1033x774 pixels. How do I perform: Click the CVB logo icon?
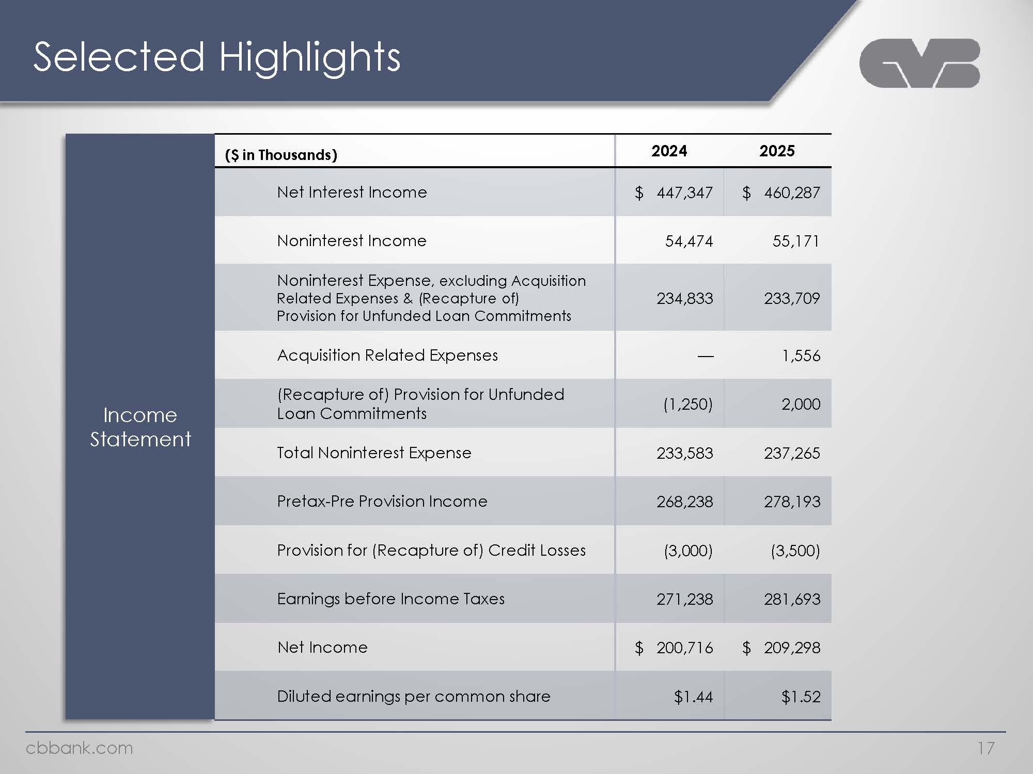[x=919, y=63]
